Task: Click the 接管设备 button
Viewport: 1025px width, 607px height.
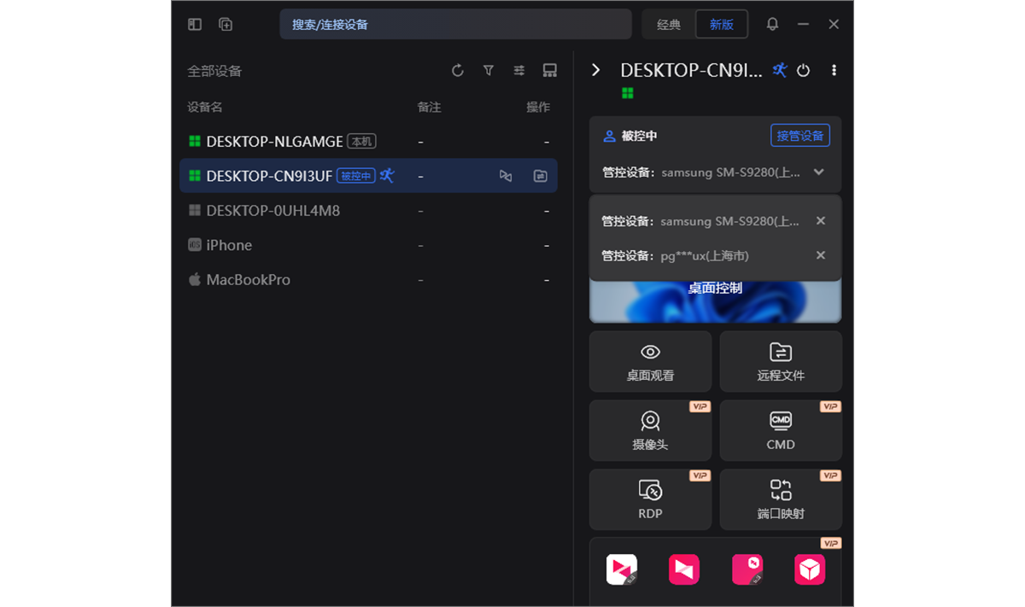Action: coord(800,135)
